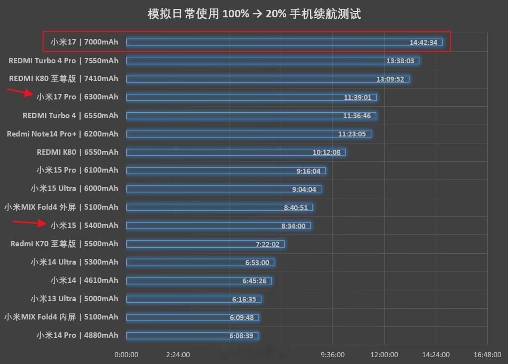508x364 pixels.
Task: Select the label REDMI K80 | 6550mAh
Action: pos(77,152)
